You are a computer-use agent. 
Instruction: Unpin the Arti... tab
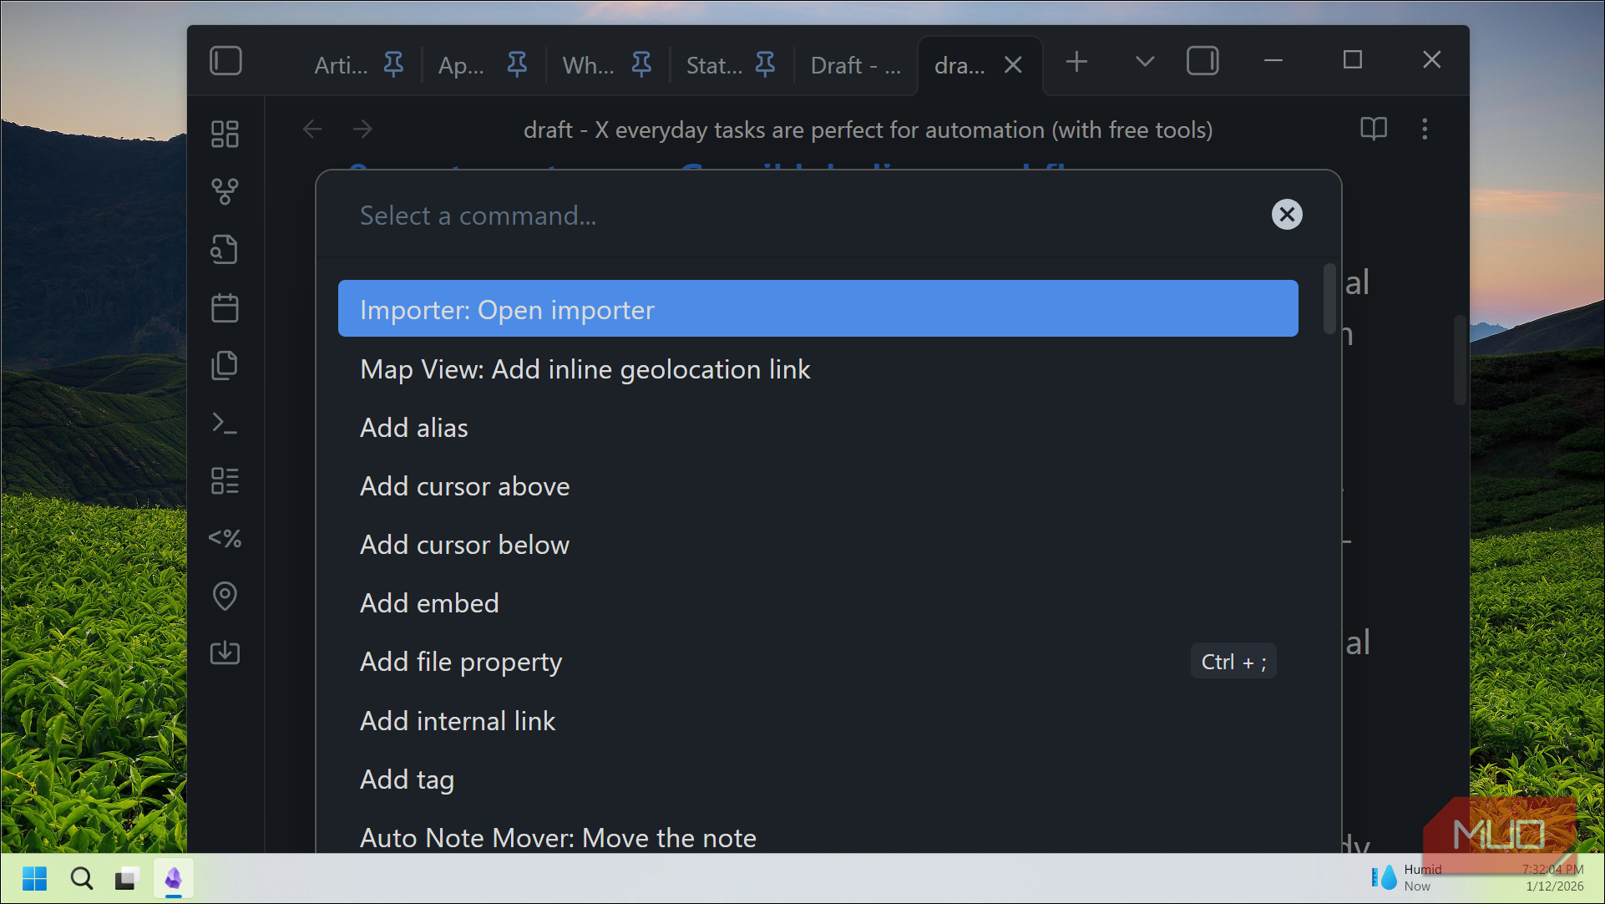tap(393, 64)
